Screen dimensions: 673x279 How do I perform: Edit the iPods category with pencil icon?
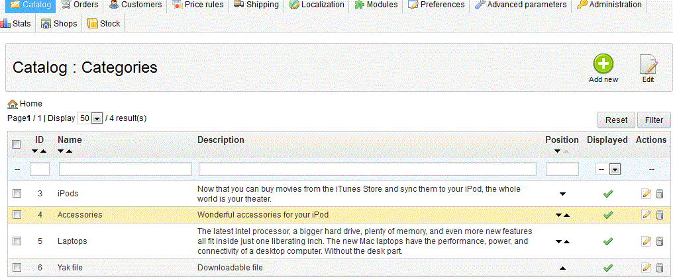pos(647,194)
